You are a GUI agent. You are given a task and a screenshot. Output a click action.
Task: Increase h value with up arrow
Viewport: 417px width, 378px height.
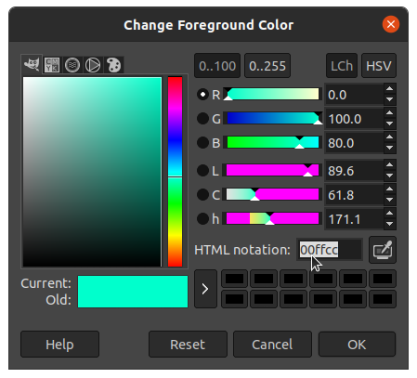(390, 214)
